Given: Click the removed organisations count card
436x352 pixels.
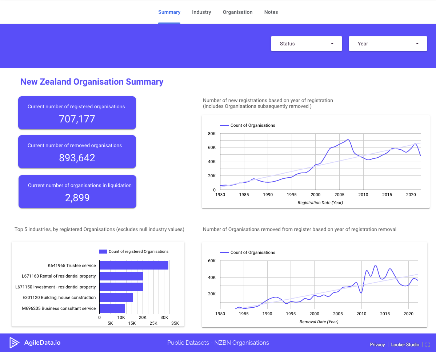Looking at the screenshot, I should [x=77, y=151].
